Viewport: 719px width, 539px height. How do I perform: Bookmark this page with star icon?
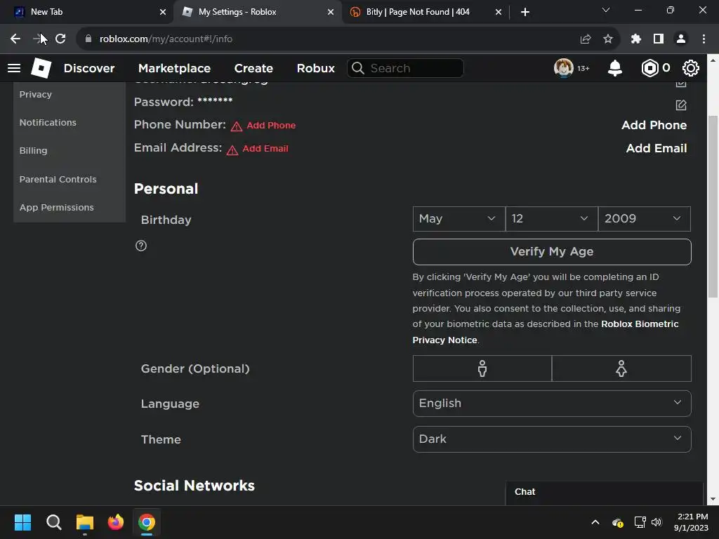pyautogui.click(x=608, y=39)
